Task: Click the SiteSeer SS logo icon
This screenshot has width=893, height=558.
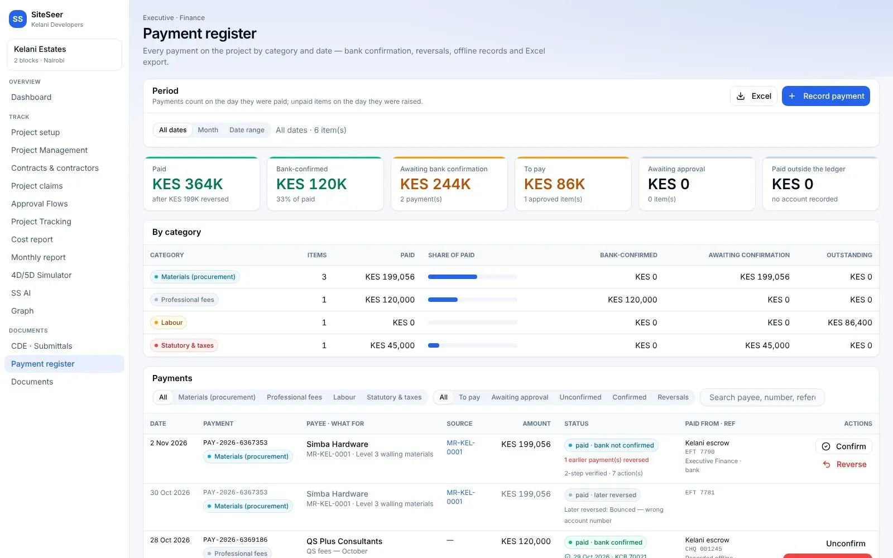Action: [18, 19]
